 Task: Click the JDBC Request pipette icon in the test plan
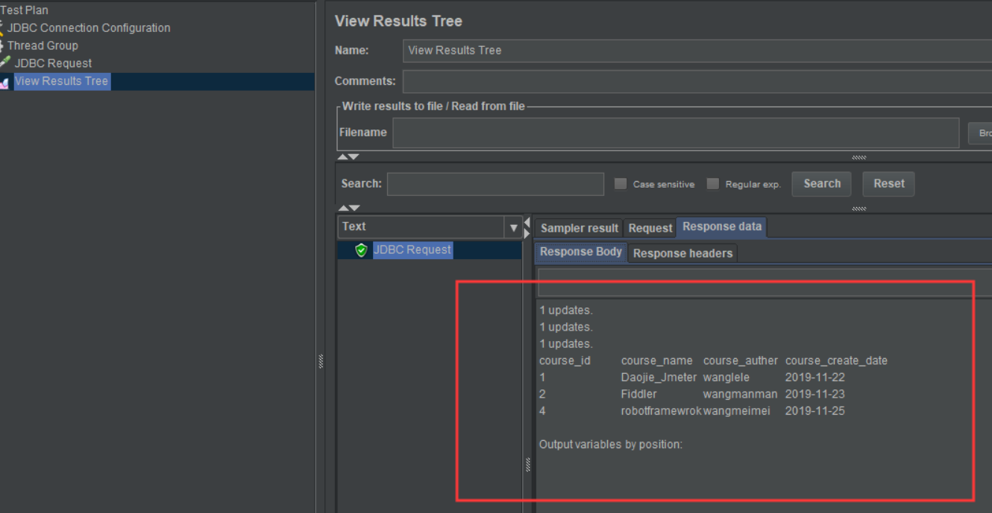click(x=5, y=63)
